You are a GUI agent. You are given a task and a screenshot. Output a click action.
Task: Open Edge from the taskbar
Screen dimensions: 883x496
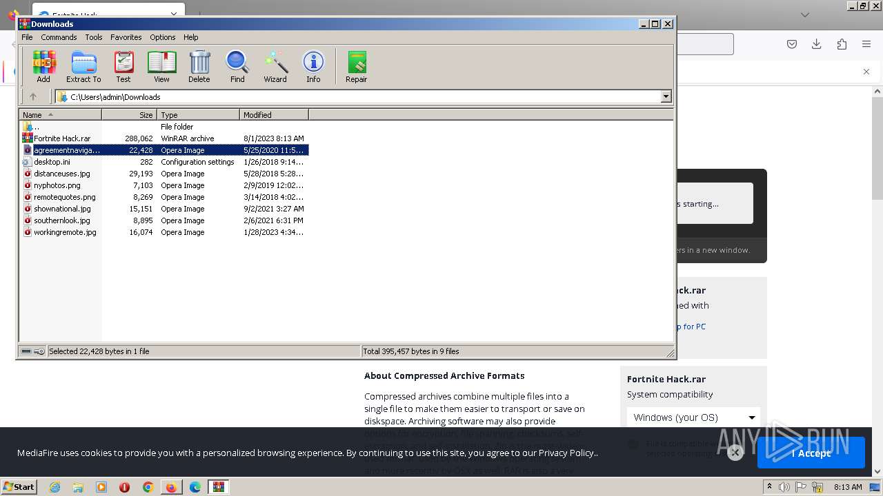pos(195,487)
